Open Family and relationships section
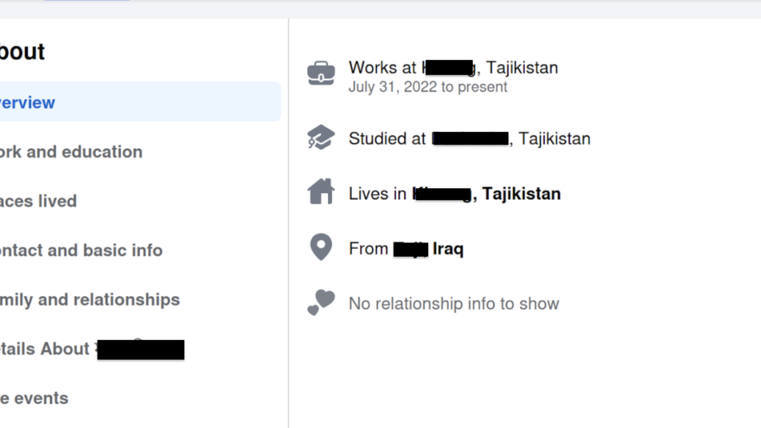This screenshot has height=428, width=761. 90,300
